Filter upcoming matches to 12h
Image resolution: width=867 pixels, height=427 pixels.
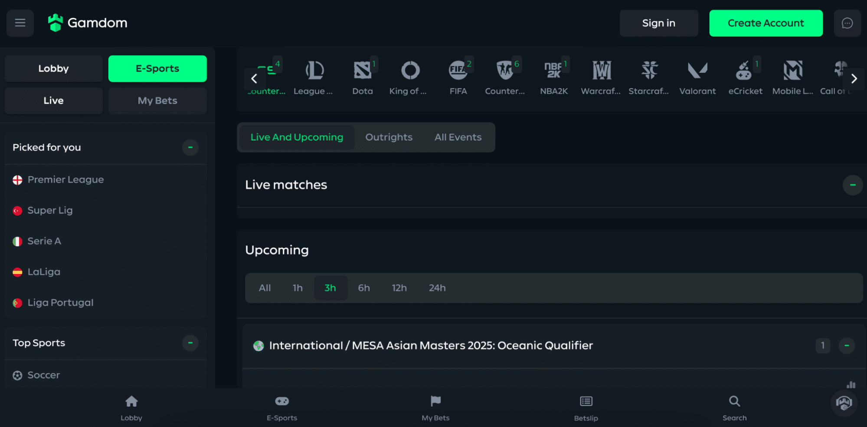pyautogui.click(x=399, y=288)
